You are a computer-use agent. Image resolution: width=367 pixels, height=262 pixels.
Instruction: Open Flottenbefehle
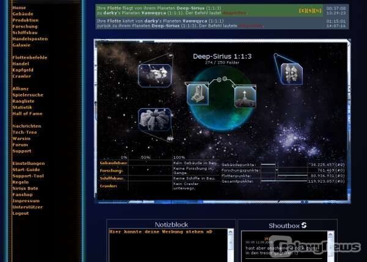(30, 58)
